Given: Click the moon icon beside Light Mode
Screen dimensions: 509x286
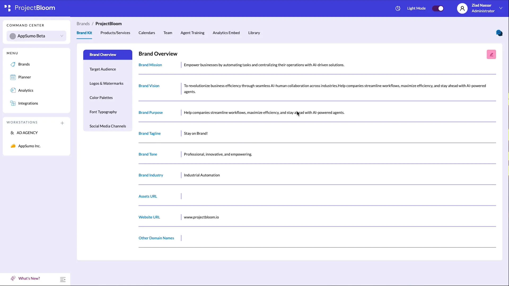Looking at the screenshot, I should pyautogui.click(x=398, y=8).
